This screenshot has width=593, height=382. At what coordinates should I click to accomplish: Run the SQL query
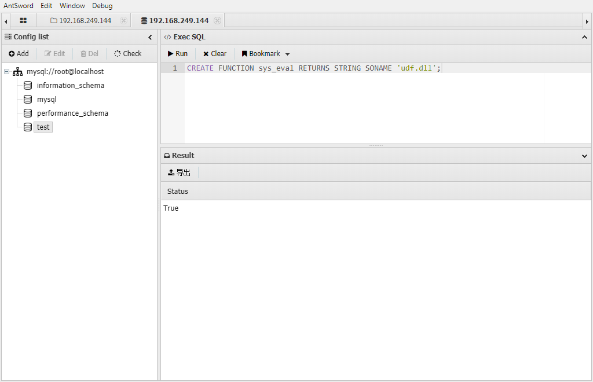point(178,54)
